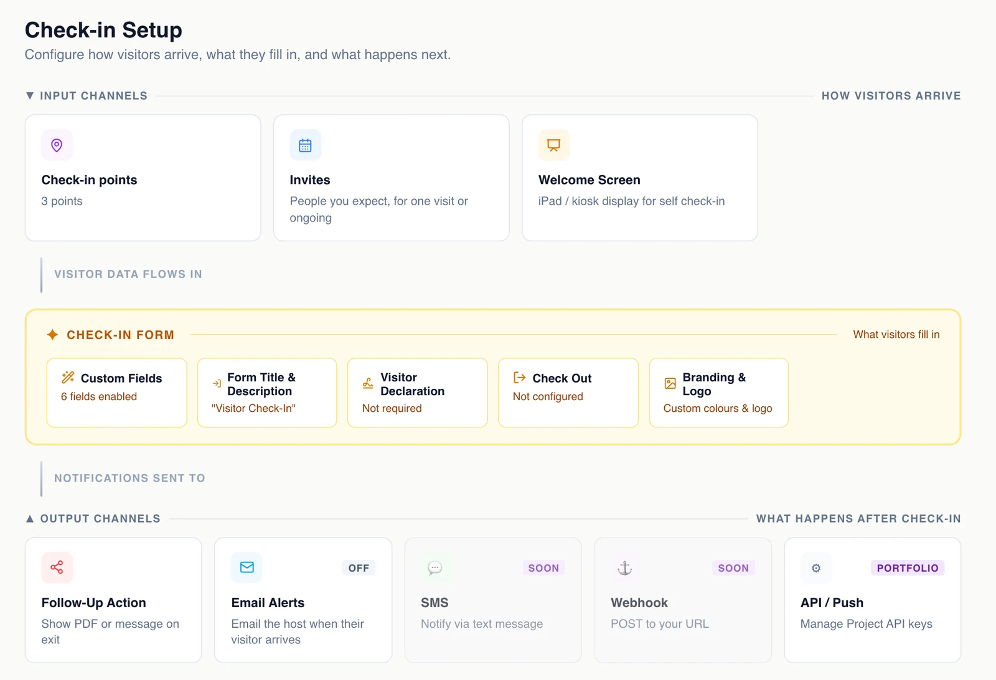996x680 pixels.
Task: Click the Visitor Declaration stamp icon
Action: point(369,384)
